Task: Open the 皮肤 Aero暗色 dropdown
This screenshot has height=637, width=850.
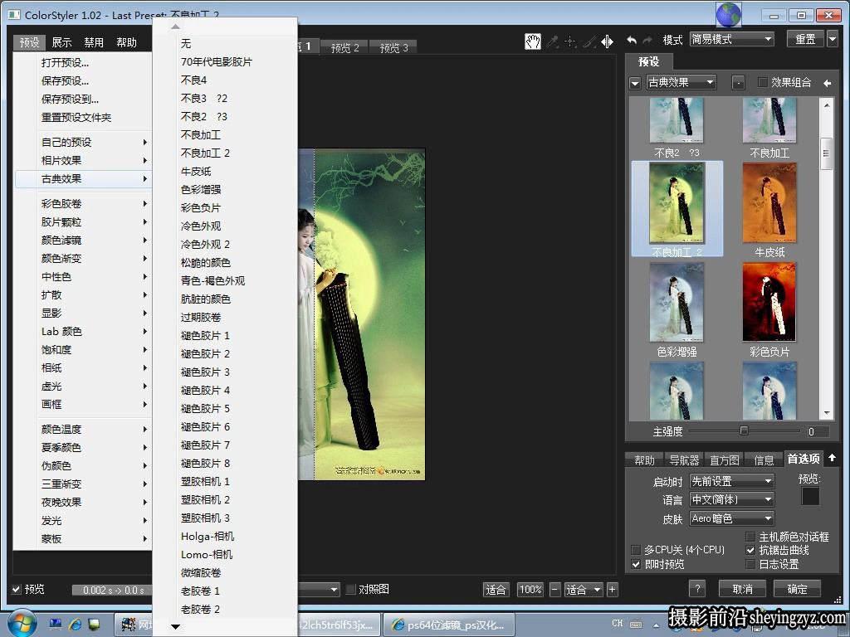Action: [x=732, y=518]
